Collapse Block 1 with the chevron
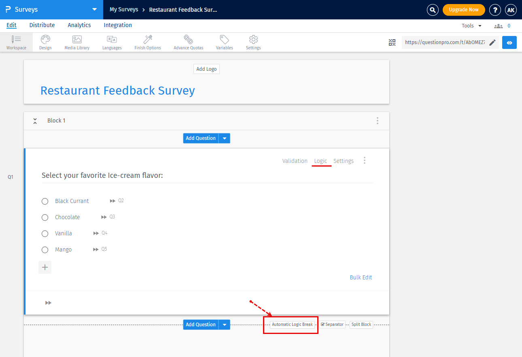This screenshot has height=357, width=522. point(35,120)
